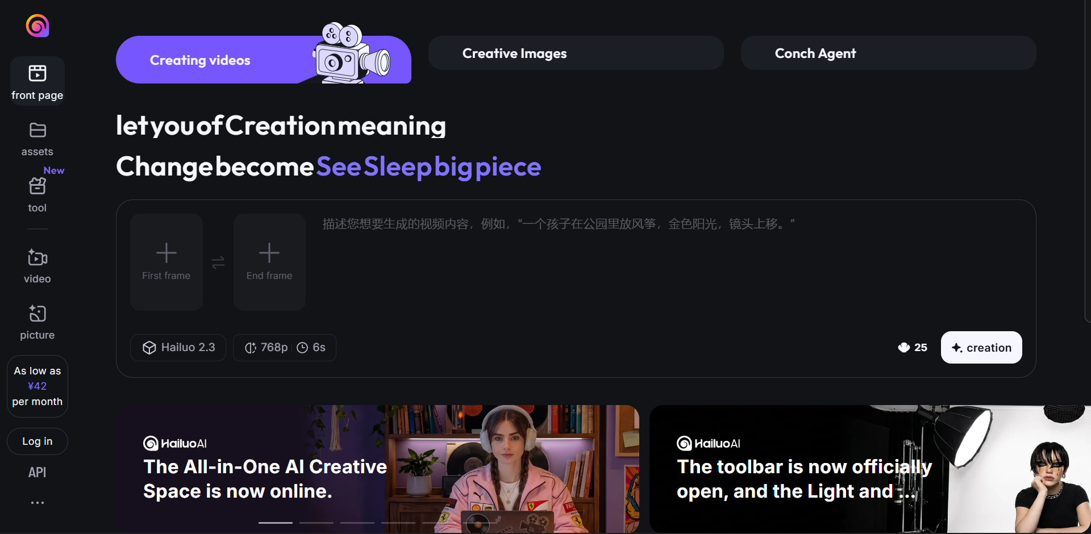Click the creation button
1091x534 pixels.
click(981, 348)
